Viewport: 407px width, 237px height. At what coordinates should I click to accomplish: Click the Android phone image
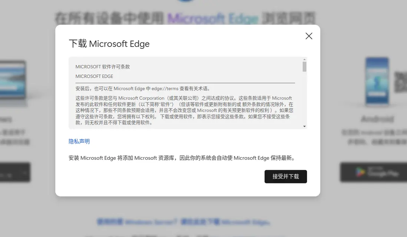[377, 81]
